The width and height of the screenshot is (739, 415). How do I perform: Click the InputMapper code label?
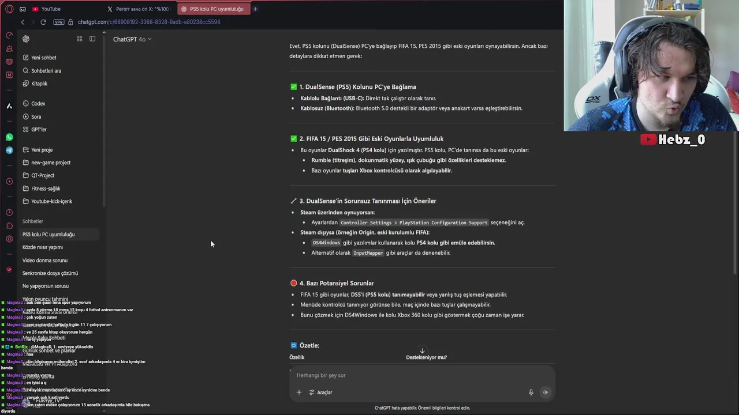(368, 253)
